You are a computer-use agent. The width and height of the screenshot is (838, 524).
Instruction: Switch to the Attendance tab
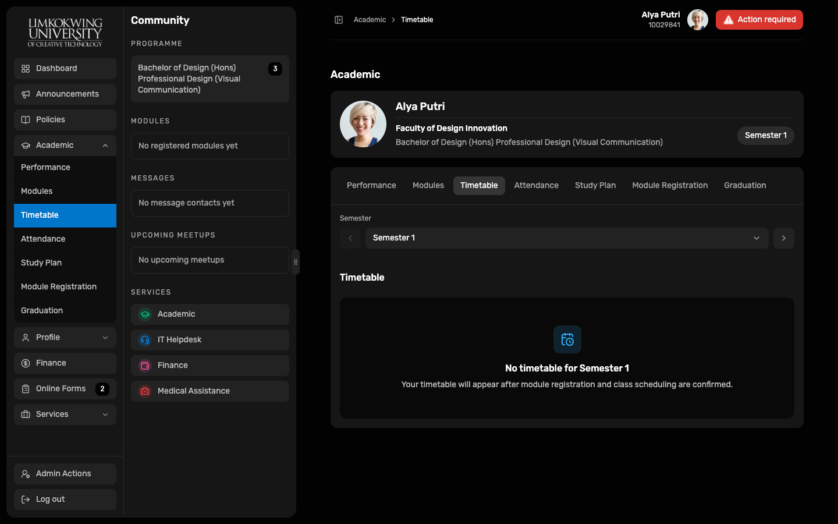pos(536,186)
